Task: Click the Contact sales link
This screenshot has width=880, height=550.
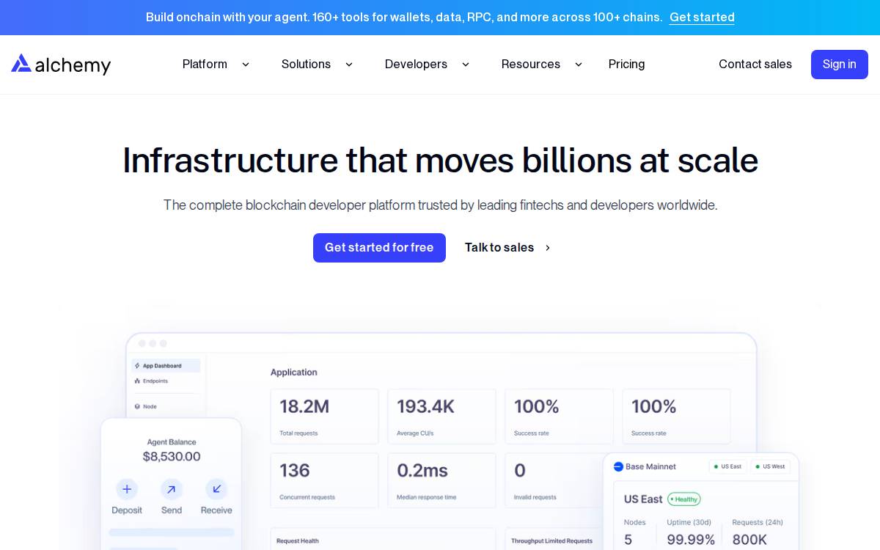Action: (x=755, y=65)
